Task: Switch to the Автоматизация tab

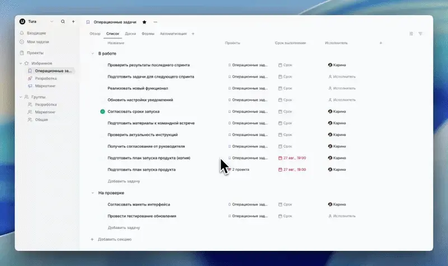Action: 173,34
